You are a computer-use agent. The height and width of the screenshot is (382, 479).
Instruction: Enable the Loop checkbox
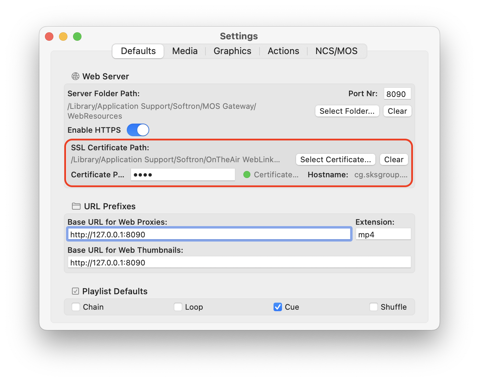click(178, 307)
